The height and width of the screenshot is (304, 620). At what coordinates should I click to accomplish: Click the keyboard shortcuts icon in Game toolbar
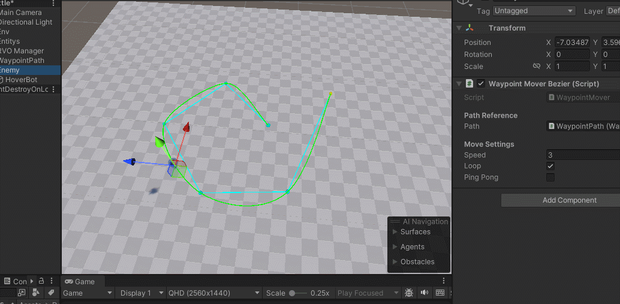[440, 293]
